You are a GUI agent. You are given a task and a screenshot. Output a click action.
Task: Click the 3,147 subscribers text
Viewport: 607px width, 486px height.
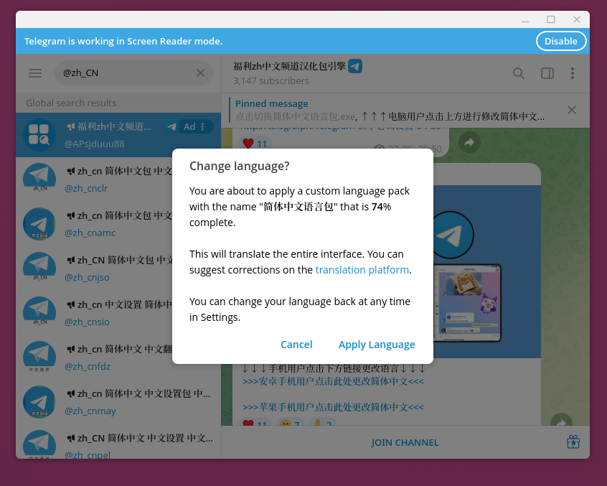pos(271,81)
